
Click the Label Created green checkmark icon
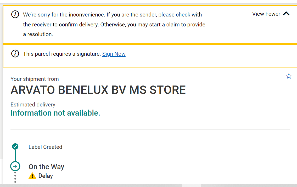(15, 146)
